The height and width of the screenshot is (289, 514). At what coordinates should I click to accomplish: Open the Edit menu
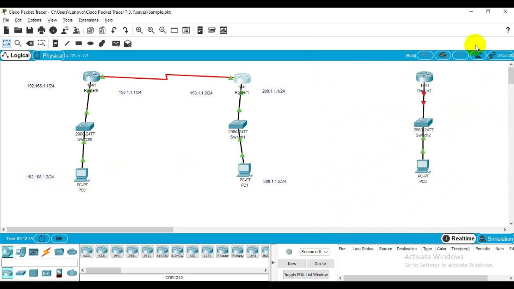click(18, 20)
